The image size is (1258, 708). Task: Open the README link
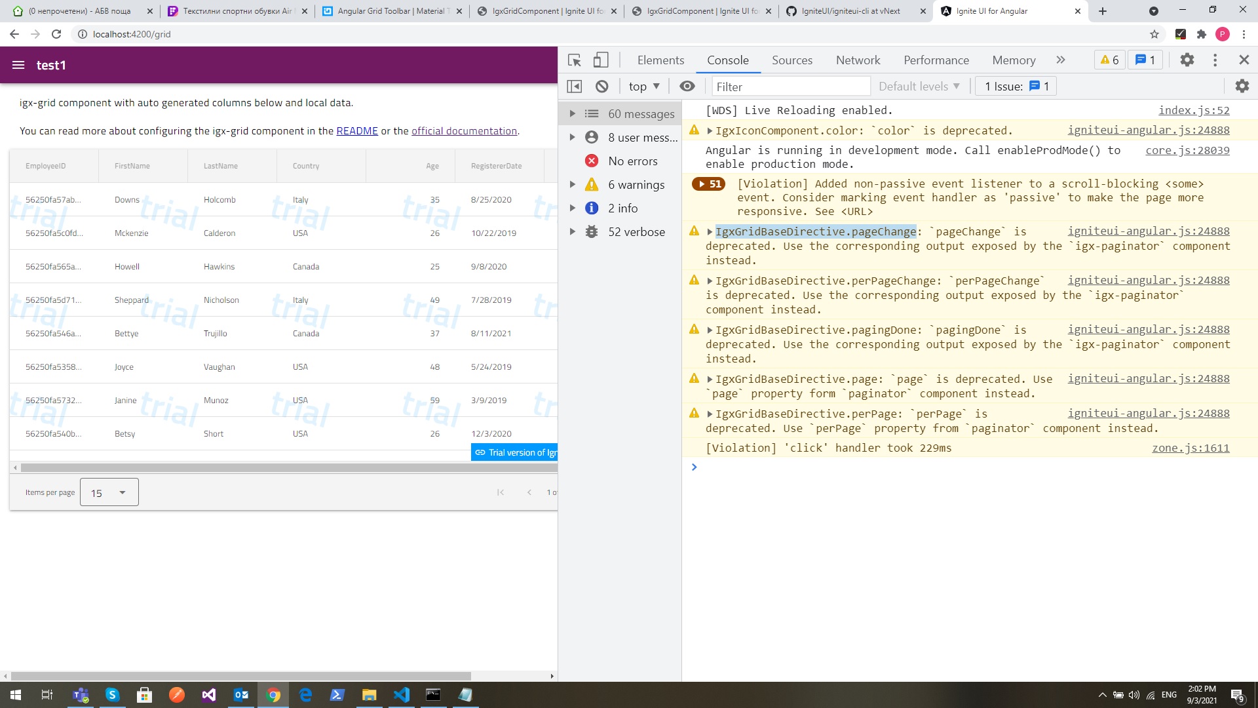click(356, 131)
